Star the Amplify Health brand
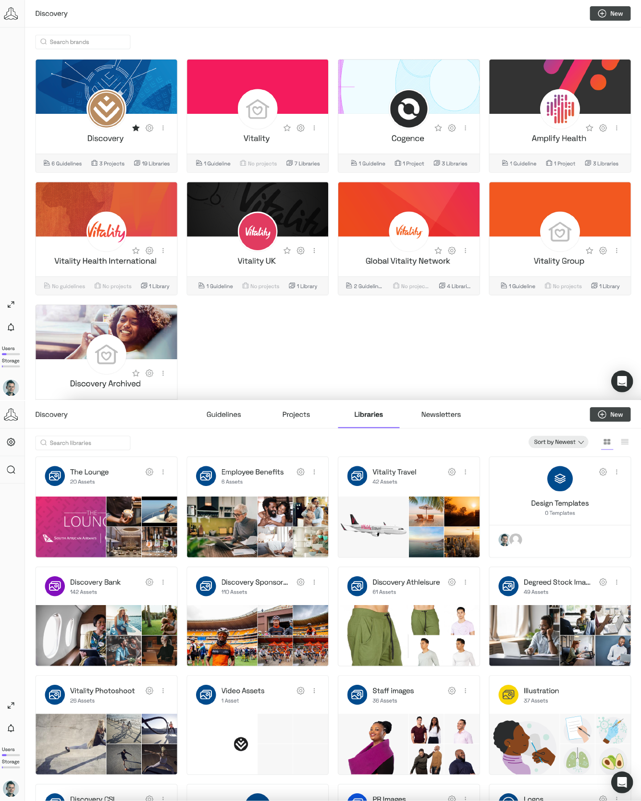Viewport: 641px width, 801px height. click(590, 128)
